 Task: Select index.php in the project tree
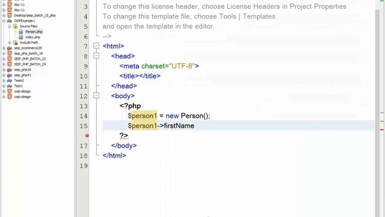pyautogui.click(x=33, y=37)
